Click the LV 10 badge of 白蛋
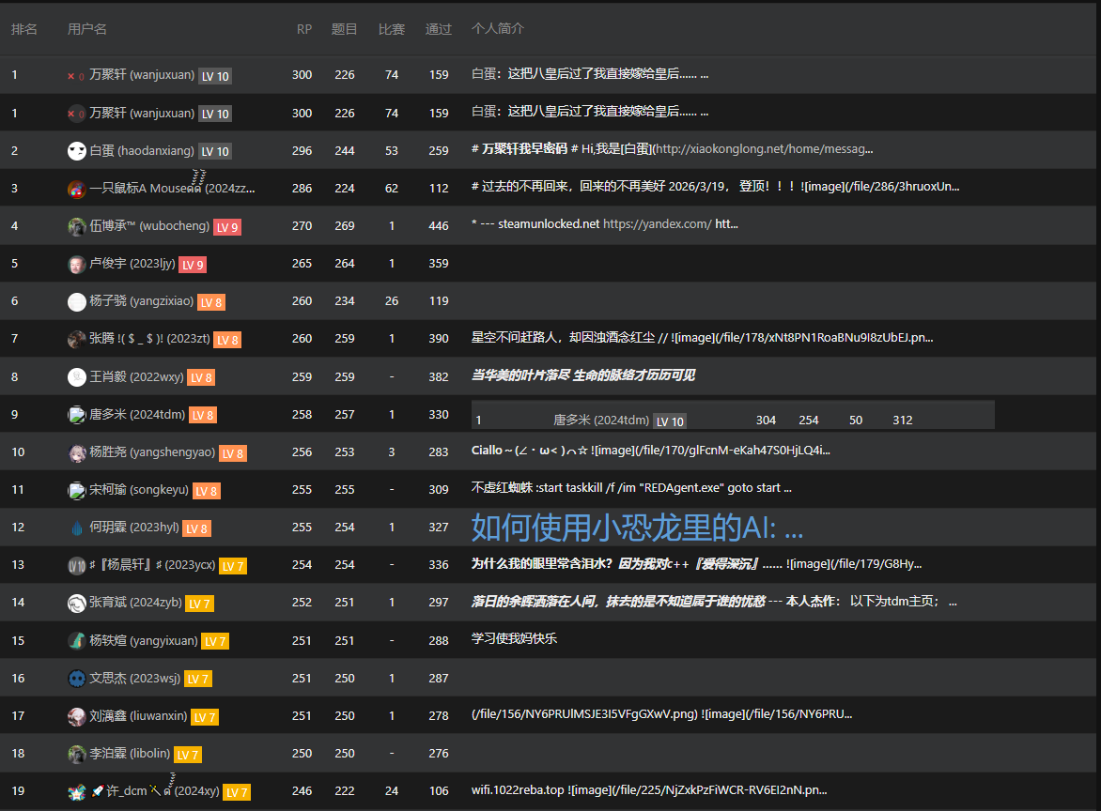The image size is (1101, 811). click(215, 151)
